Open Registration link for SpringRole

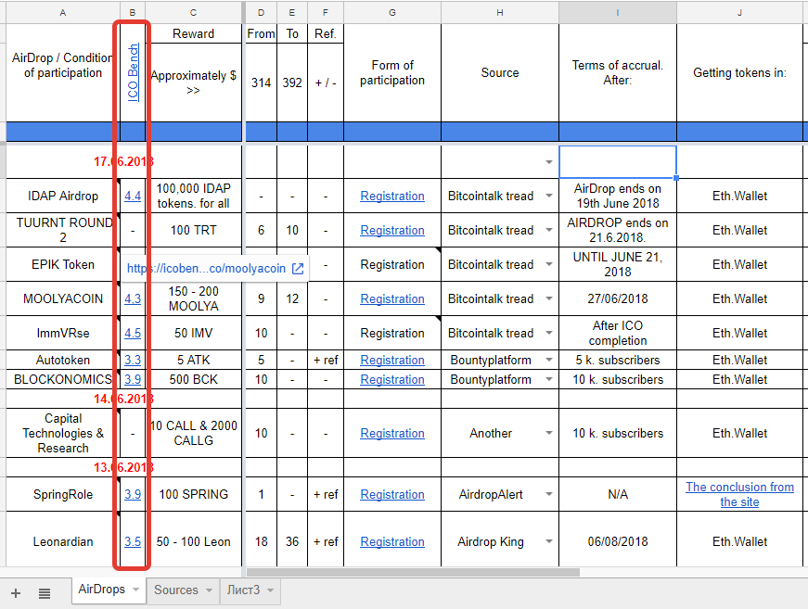pyautogui.click(x=392, y=494)
